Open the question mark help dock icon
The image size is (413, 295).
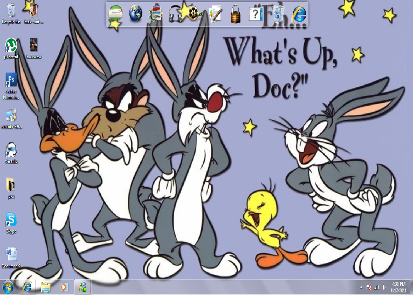click(256, 14)
